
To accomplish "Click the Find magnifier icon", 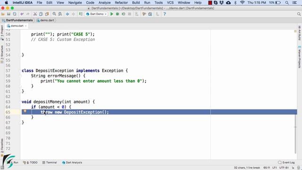I will pyautogui.click(x=54, y=14).
